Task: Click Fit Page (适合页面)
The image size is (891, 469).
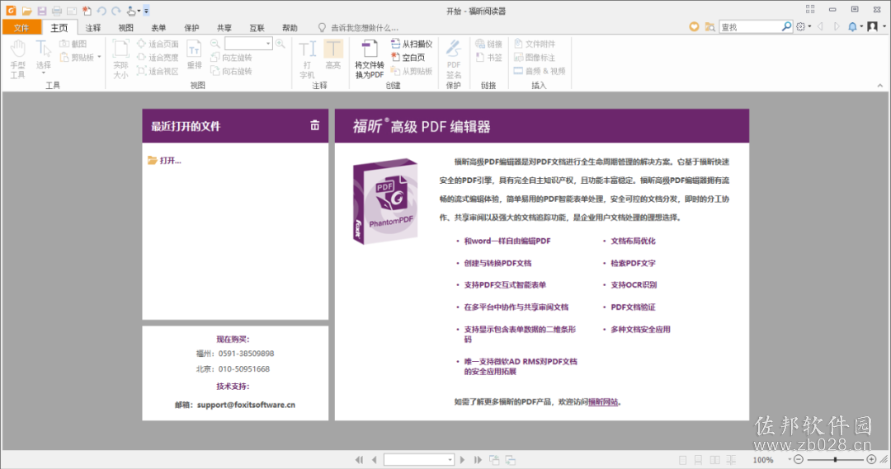Action: coord(158,44)
